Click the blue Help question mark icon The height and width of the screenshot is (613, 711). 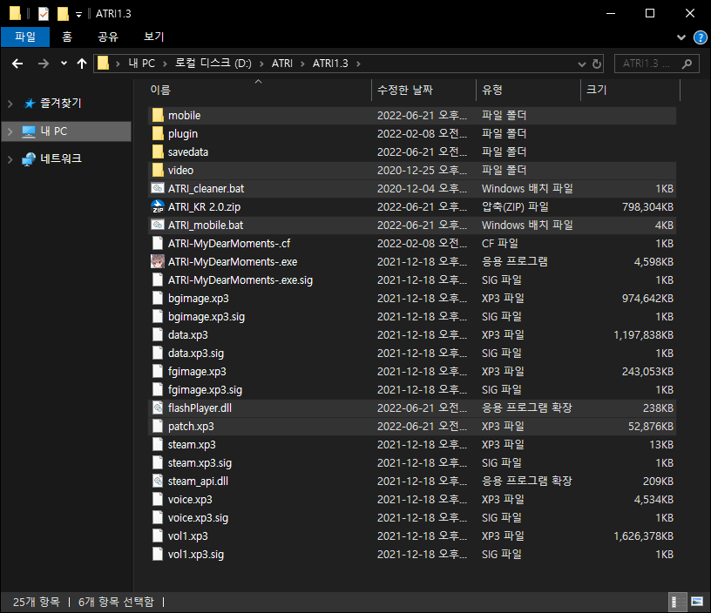click(x=701, y=37)
